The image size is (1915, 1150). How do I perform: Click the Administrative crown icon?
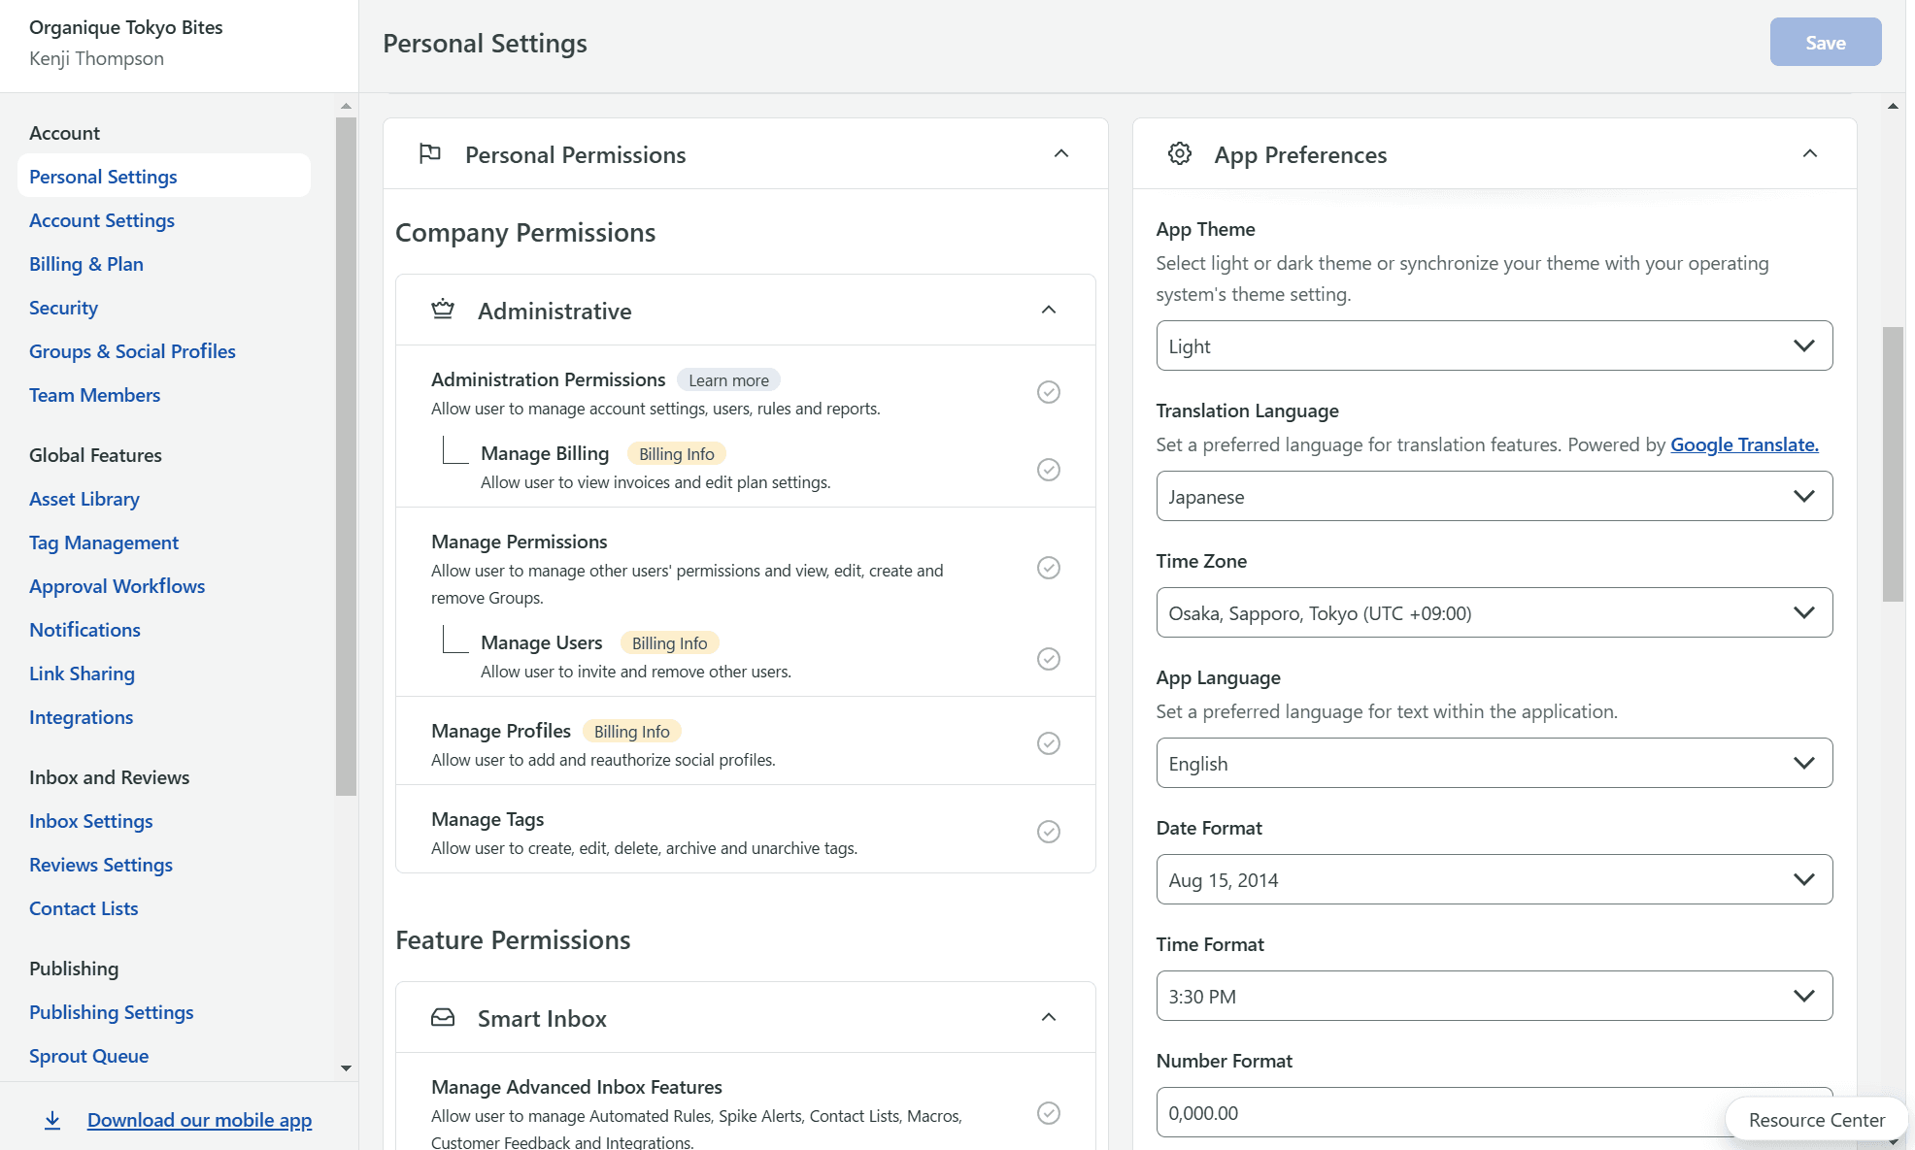coord(443,310)
